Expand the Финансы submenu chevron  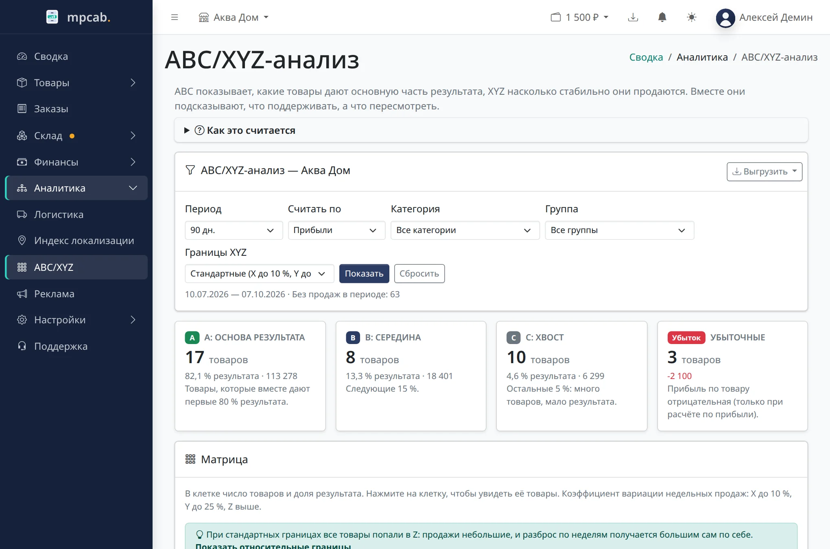(133, 162)
